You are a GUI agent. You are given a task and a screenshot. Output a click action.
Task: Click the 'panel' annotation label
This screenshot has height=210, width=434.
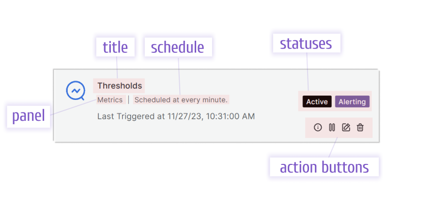pyautogui.click(x=29, y=116)
